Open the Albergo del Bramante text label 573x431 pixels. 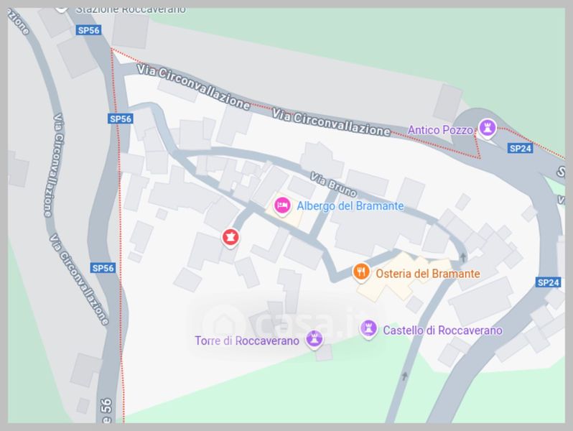pos(350,206)
